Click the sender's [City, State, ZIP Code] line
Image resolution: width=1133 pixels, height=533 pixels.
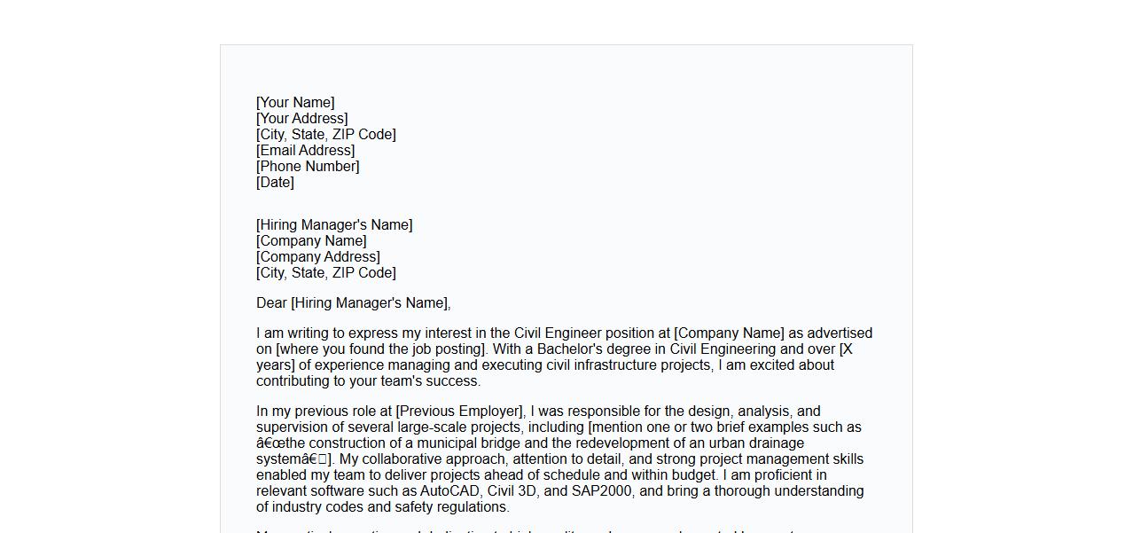click(325, 135)
